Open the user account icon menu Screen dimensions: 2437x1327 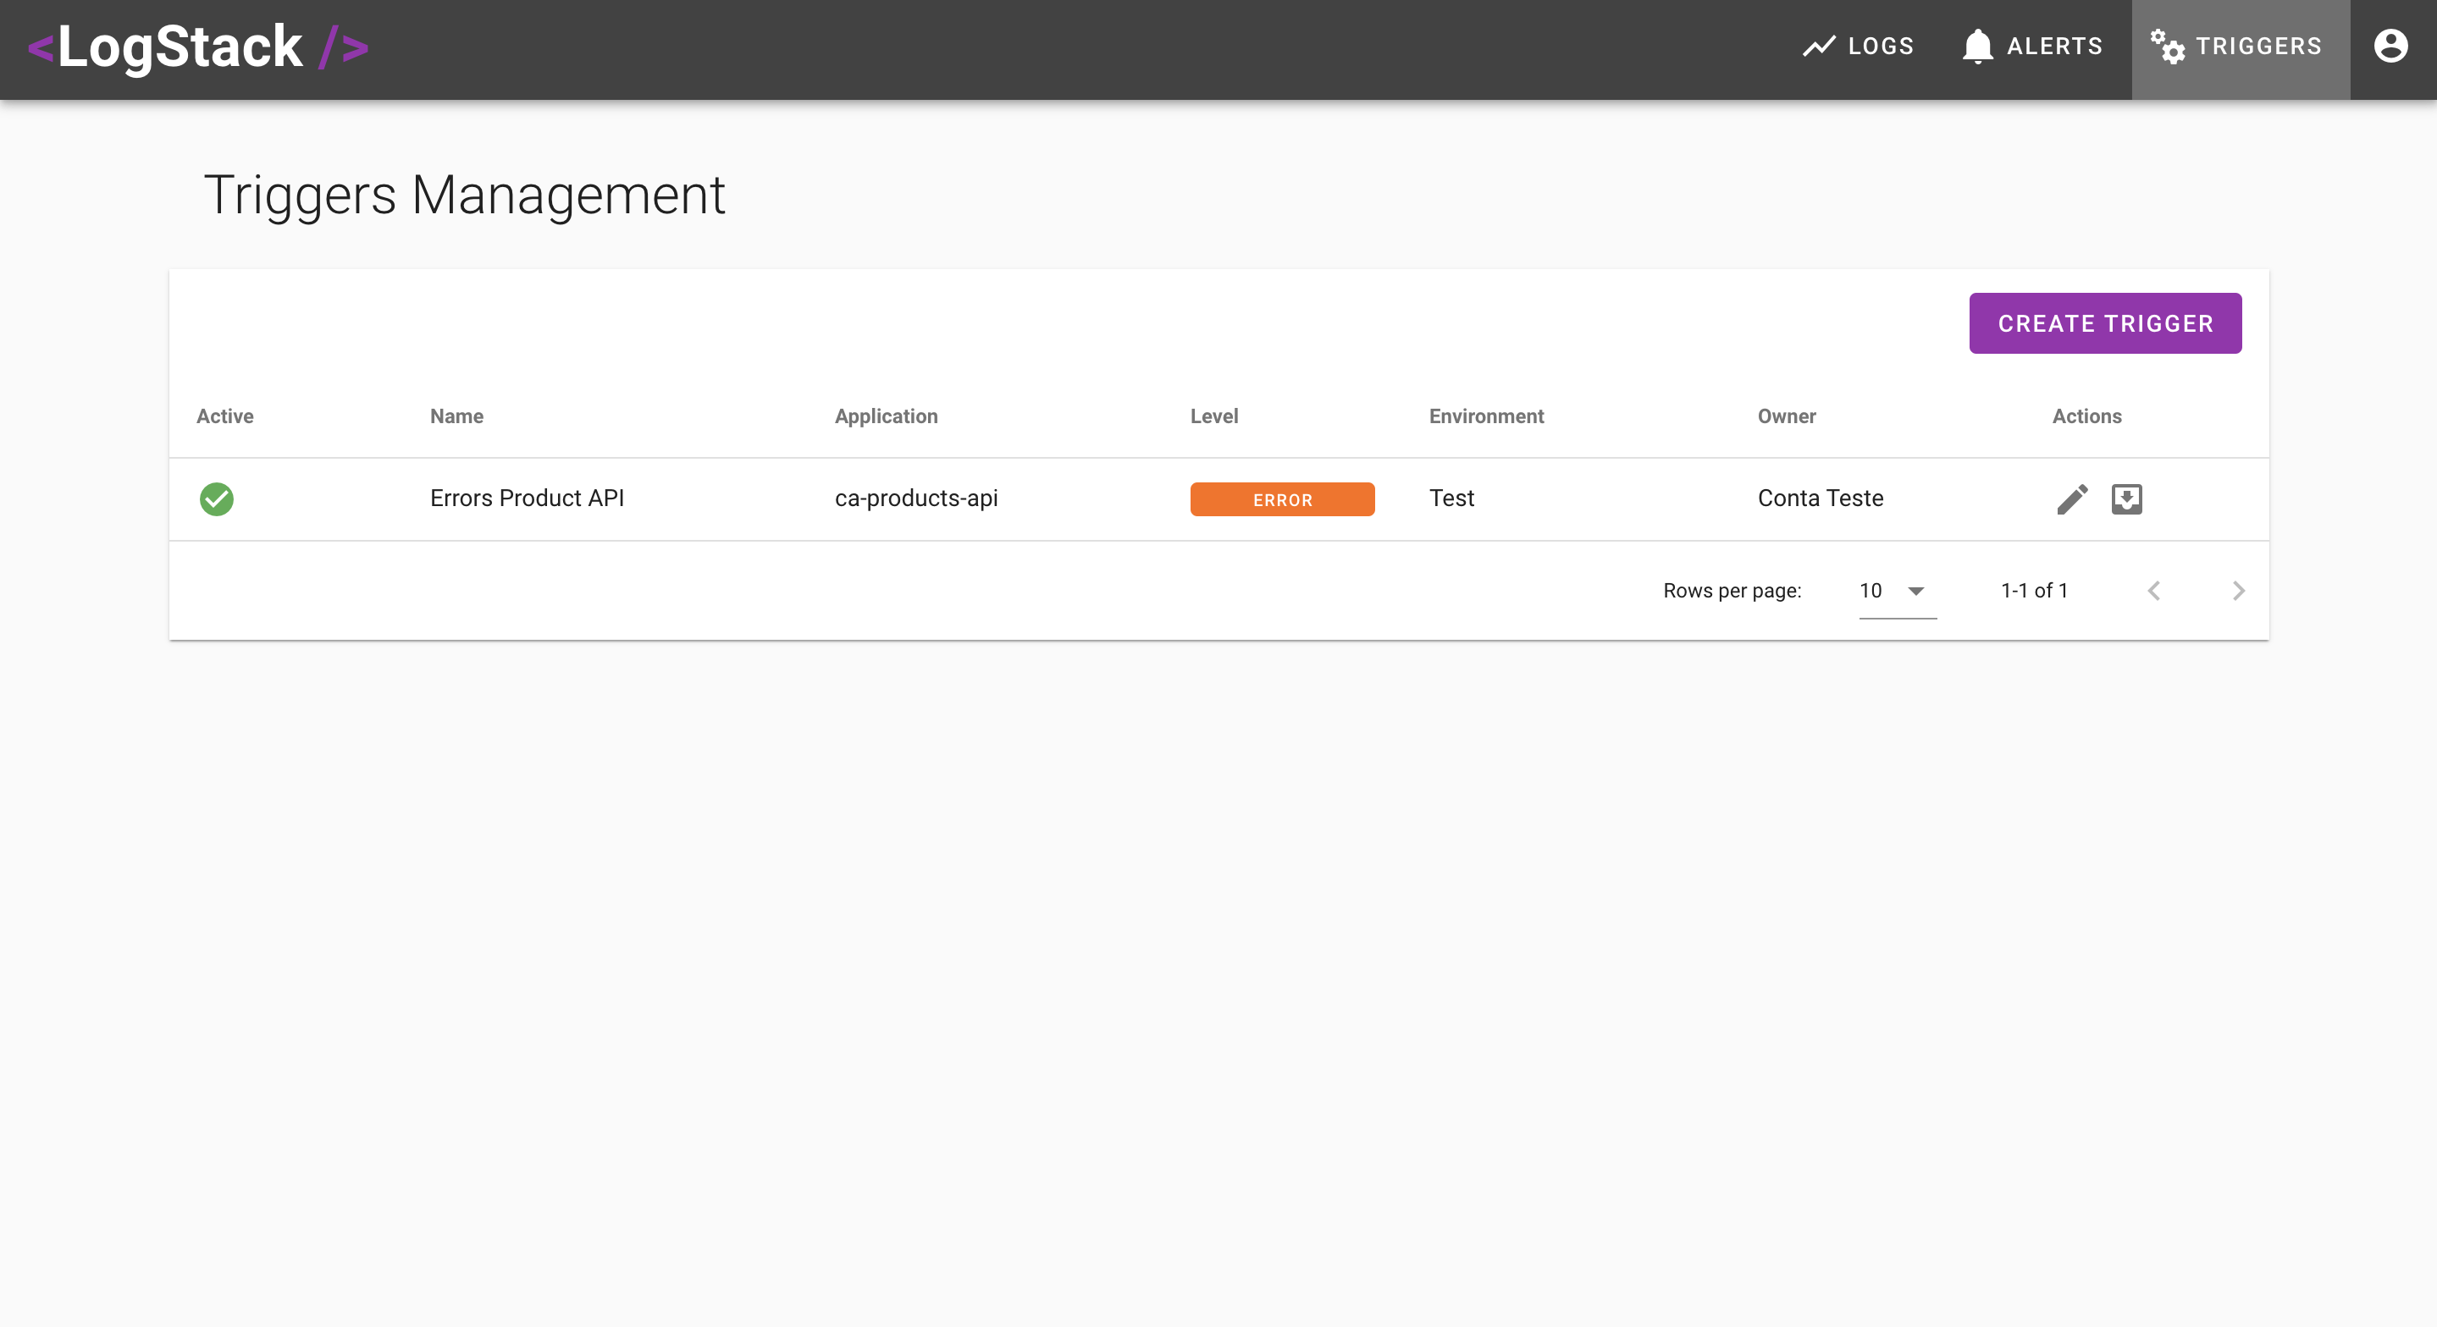coord(2390,46)
